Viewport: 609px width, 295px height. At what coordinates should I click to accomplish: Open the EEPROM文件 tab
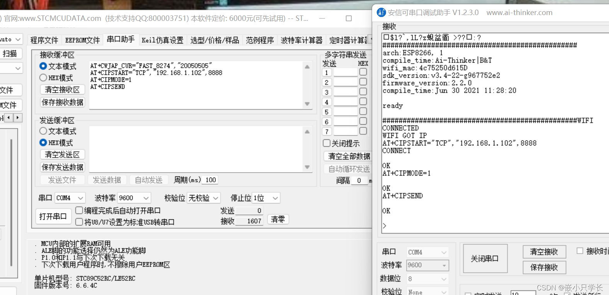point(82,40)
